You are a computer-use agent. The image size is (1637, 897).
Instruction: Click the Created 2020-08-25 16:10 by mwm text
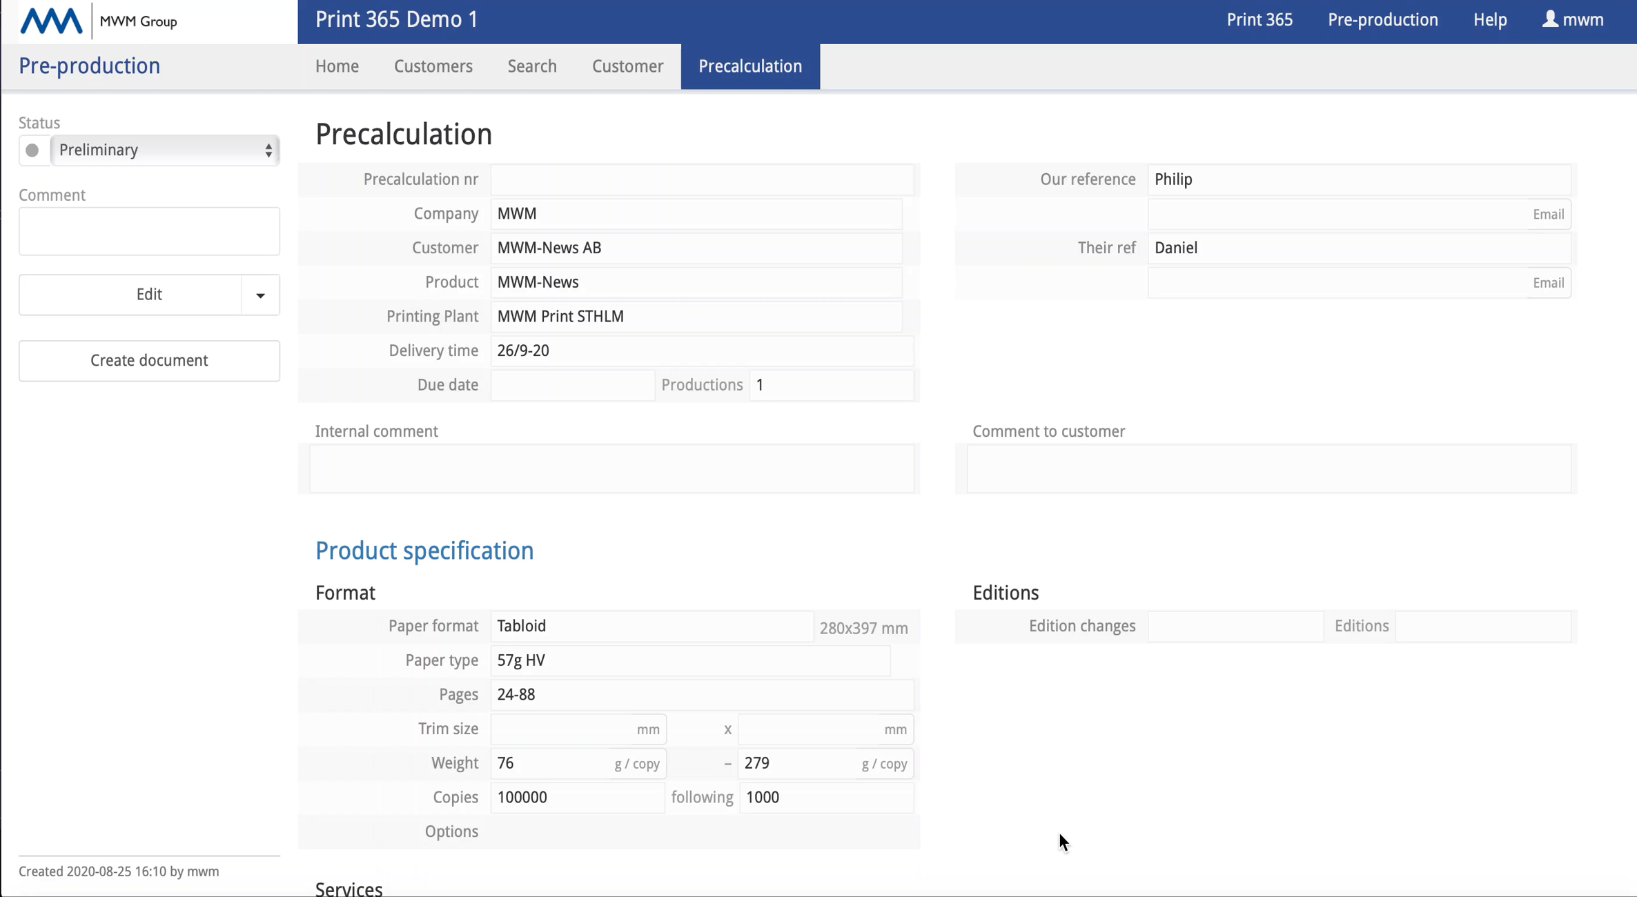click(x=119, y=871)
